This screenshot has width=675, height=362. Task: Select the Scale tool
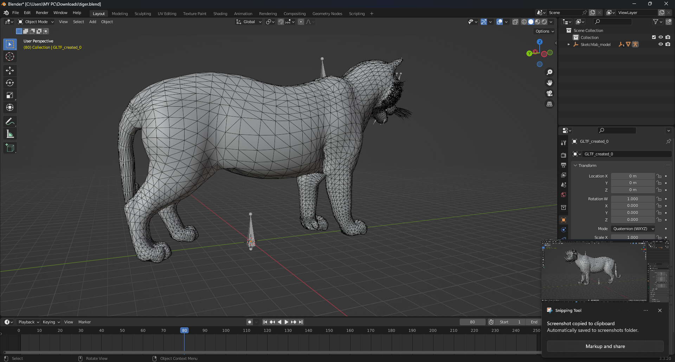click(x=10, y=95)
